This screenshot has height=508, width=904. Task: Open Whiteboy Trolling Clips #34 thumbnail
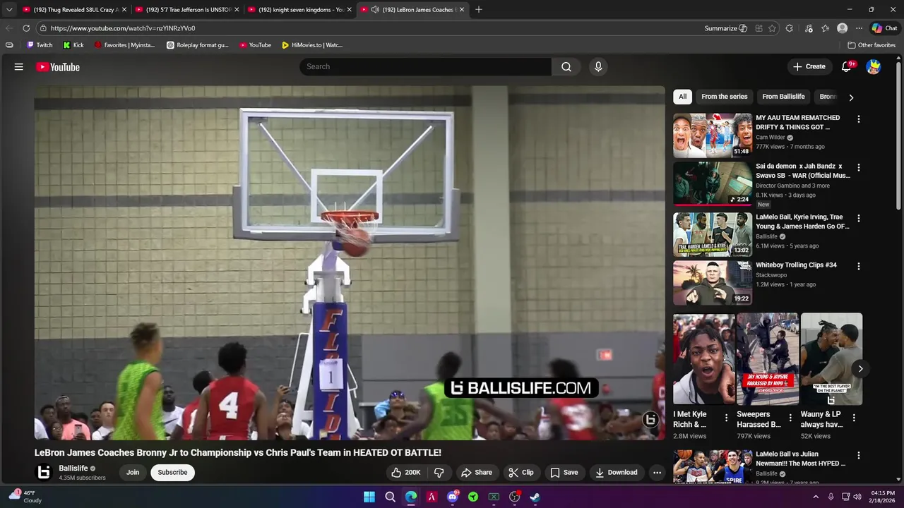pos(713,283)
